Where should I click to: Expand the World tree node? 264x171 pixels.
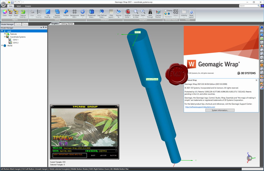pyautogui.click(x=2, y=45)
